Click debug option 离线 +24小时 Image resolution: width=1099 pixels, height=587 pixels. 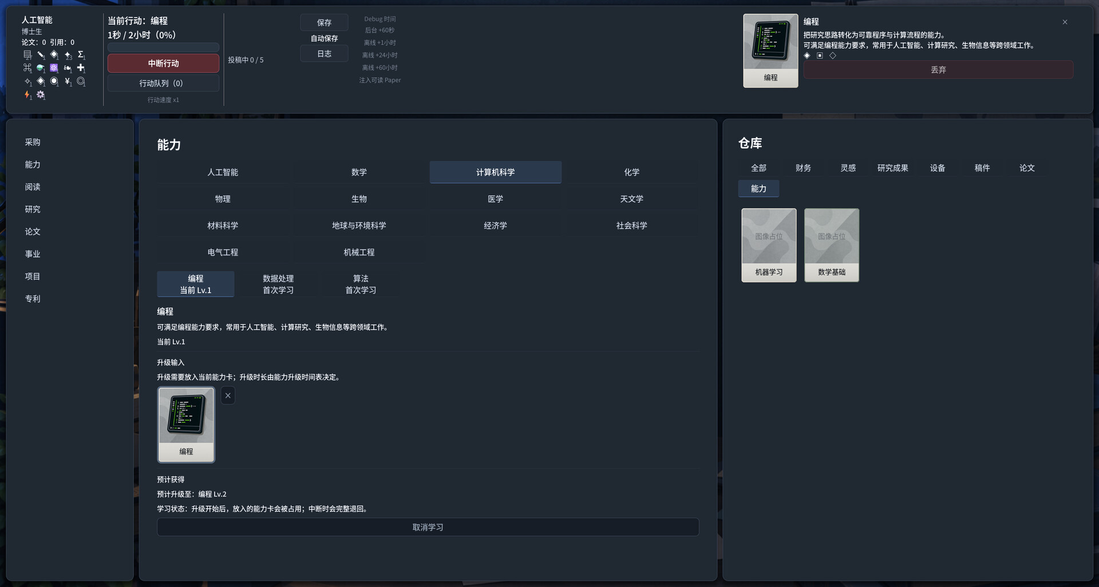(x=380, y=55)
